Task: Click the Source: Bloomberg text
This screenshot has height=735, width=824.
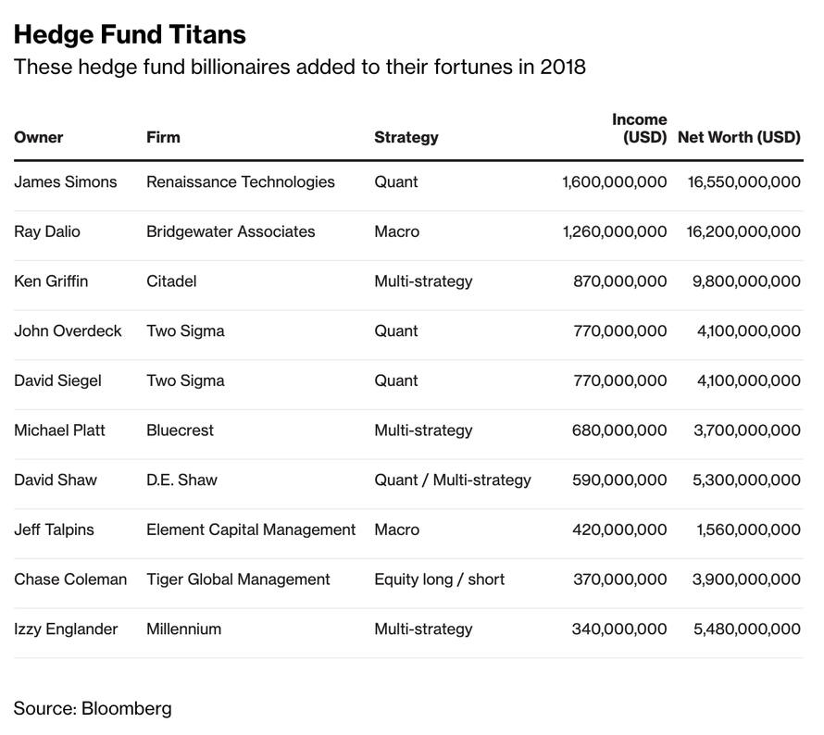Action: pos(93,709)
